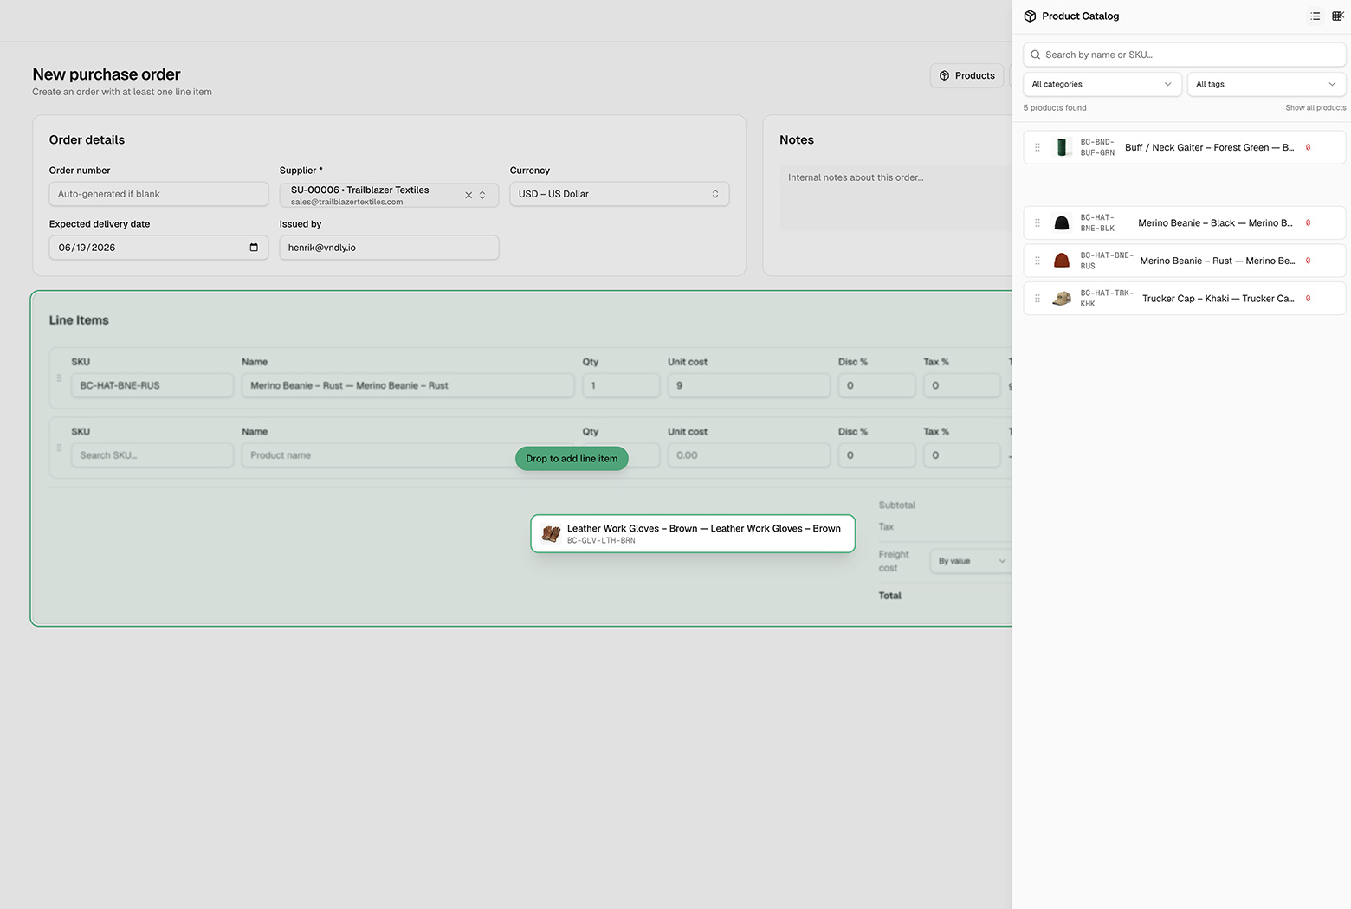Screen dimensions: 1351x909
Task: Grab the drag handle of Merino Beanie – Black
Action: tap(1037, 222)
